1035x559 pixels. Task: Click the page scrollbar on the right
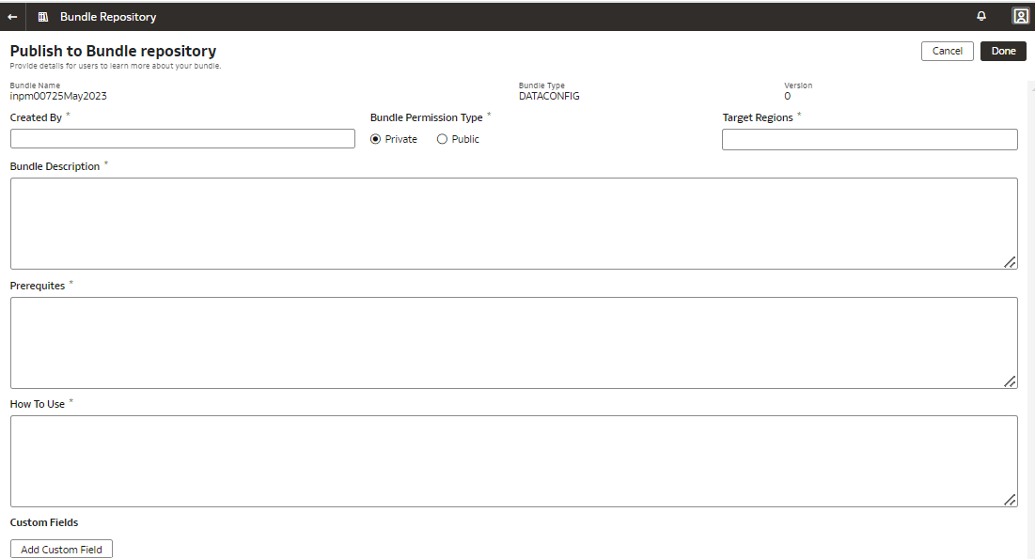click(1029, 282)
